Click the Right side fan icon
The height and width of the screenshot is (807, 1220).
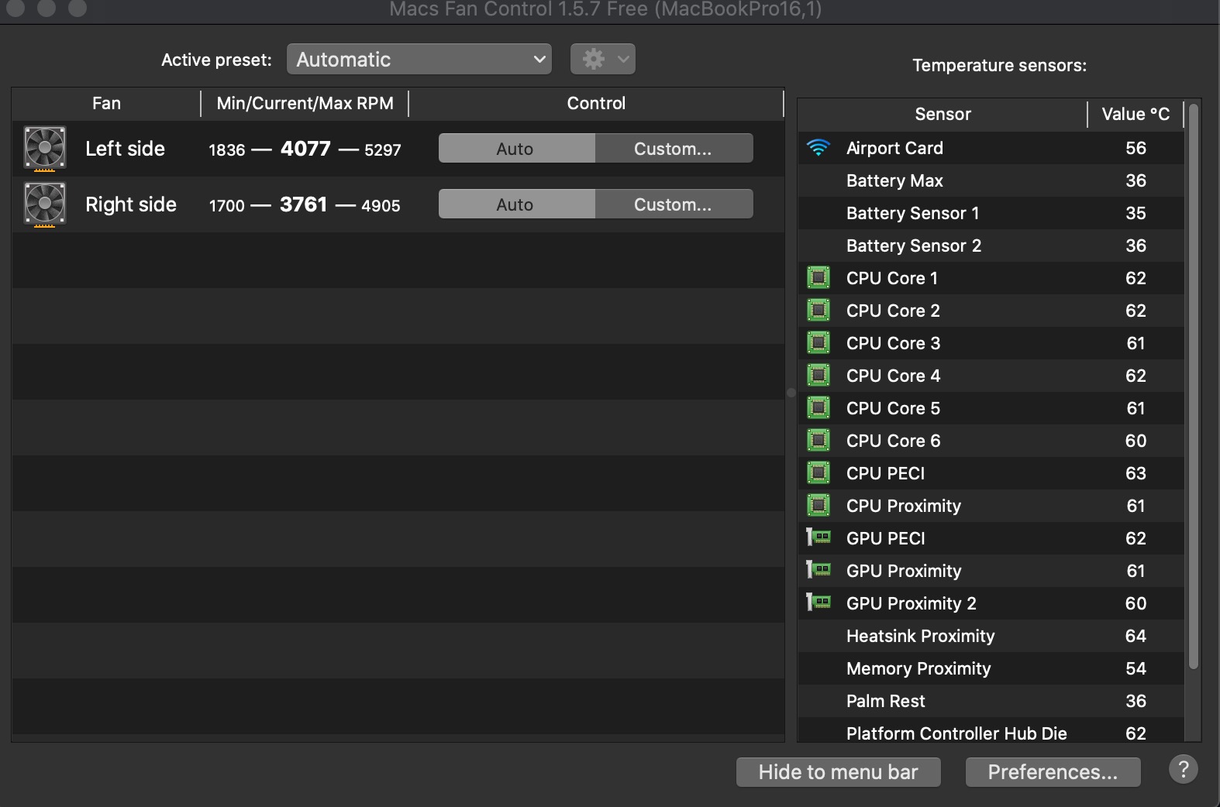pos(45,204)
